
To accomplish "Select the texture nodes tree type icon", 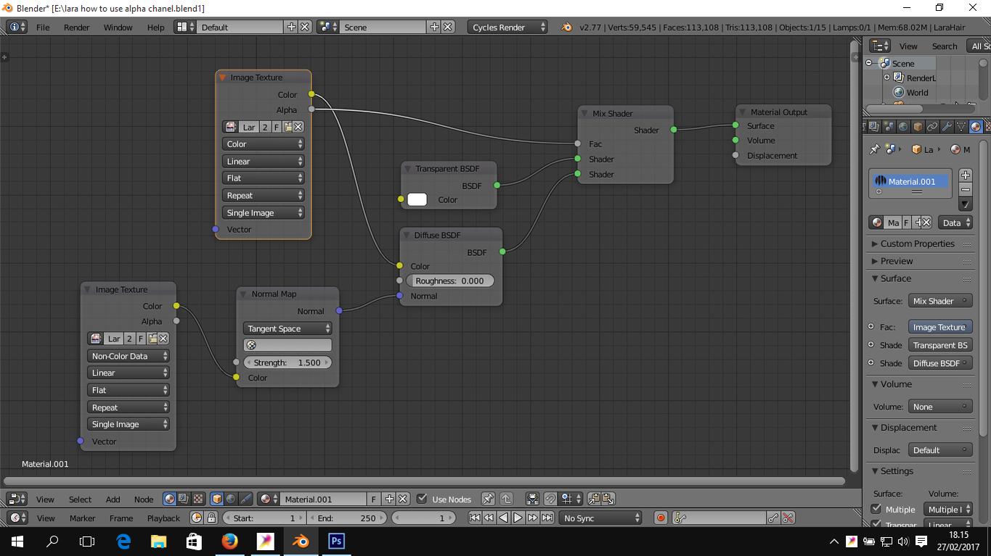I will point(197,499).
